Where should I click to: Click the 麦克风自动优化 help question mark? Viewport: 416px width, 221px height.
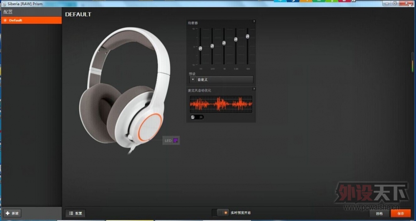click(254, 89)
